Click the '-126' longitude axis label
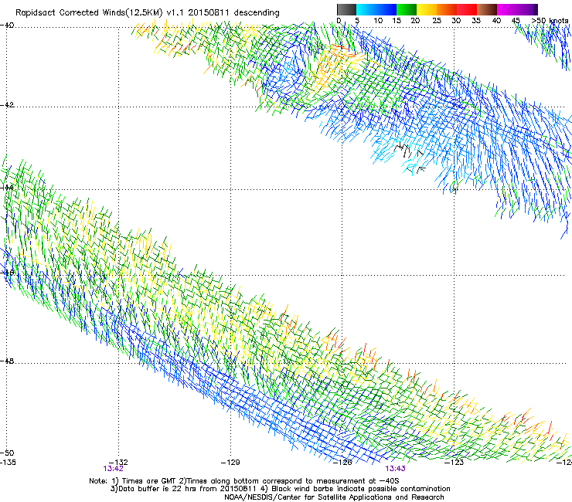This screenshot has height=502, width=572. pyautogui.click(x=342, y=463)
